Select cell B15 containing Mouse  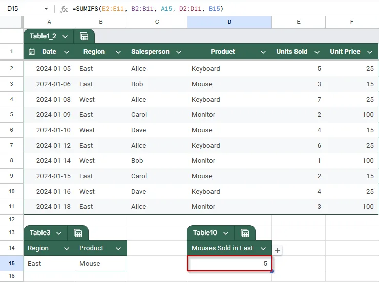(x=101, y=264)
